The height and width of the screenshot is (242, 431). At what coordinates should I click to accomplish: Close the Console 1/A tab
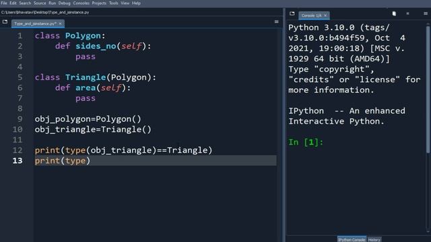tap(325, 15)
